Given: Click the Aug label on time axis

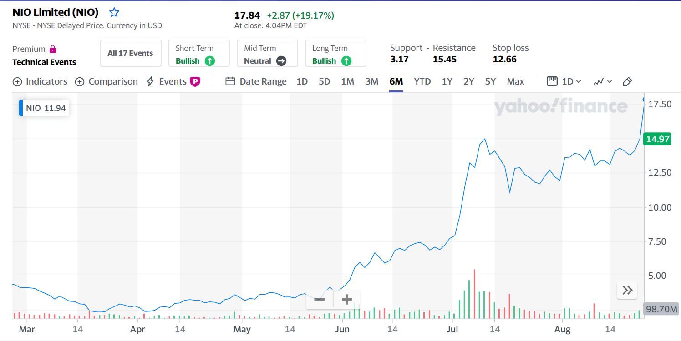Looking at the screenshot, I should point(563,330).
